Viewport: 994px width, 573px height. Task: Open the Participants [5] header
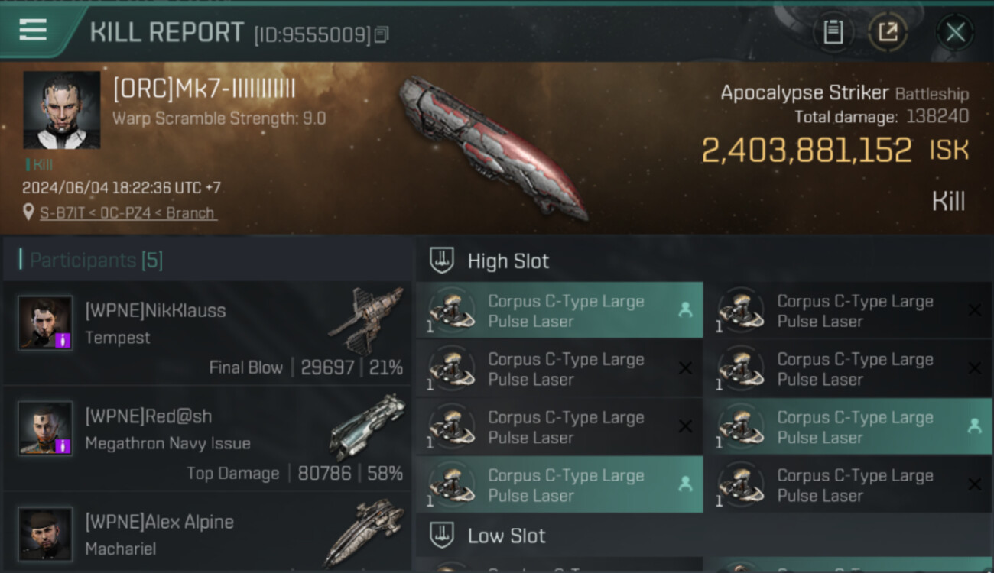coord(96,260)
